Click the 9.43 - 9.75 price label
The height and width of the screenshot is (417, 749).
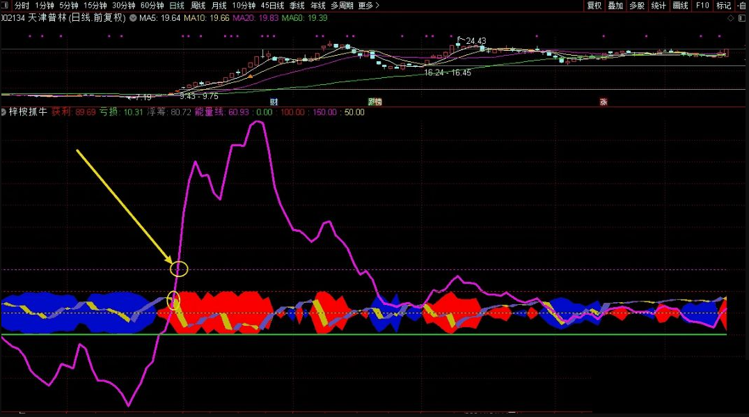pos(199,96)
